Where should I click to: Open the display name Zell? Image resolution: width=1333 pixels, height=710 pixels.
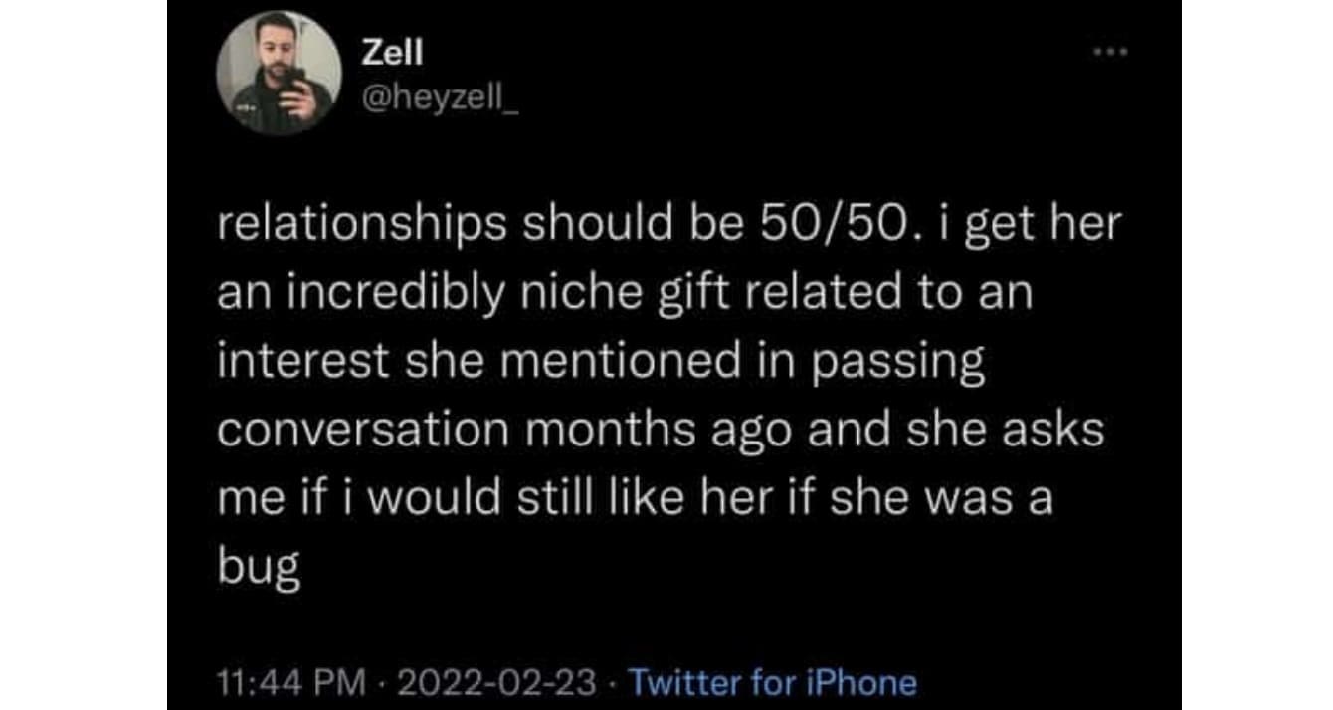click(x=393, y=53)
